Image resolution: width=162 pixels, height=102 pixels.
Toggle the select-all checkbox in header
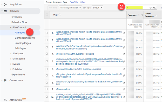pos(47,15)
